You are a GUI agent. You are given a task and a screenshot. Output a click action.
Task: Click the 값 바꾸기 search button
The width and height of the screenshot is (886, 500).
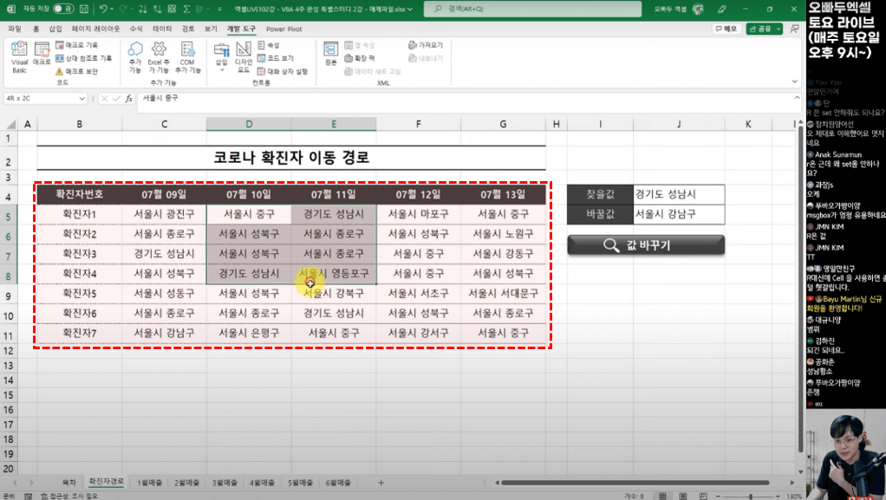pos(645,245)
